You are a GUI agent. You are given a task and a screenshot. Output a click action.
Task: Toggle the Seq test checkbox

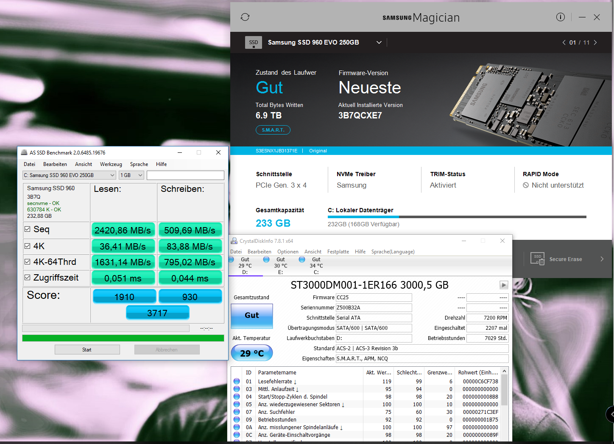pos(28,229)
